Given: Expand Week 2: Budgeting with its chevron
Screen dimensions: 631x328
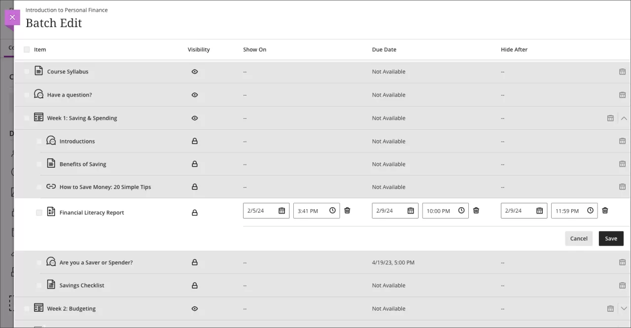Looking at the screenshot, I should tap(624, 308).
